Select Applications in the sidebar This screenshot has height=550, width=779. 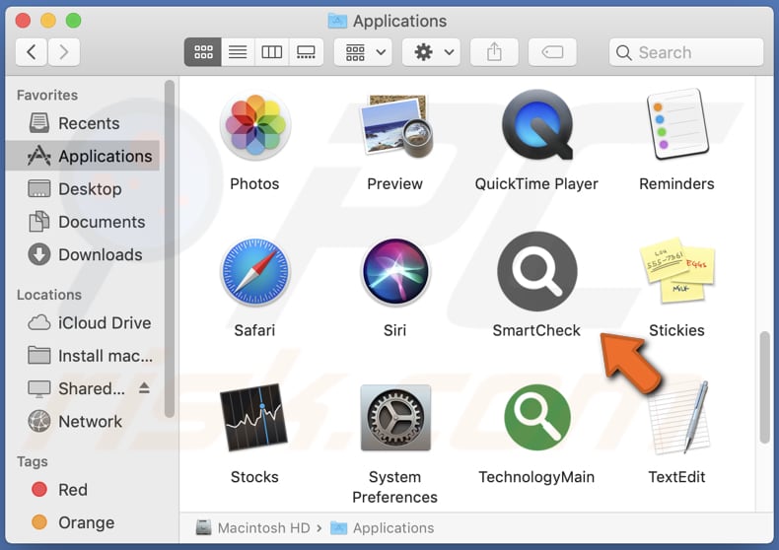tap(83, 156)
